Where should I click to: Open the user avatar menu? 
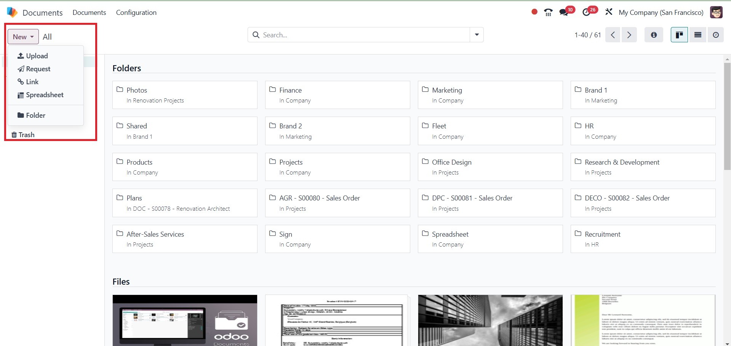click(x=716, y=12)
